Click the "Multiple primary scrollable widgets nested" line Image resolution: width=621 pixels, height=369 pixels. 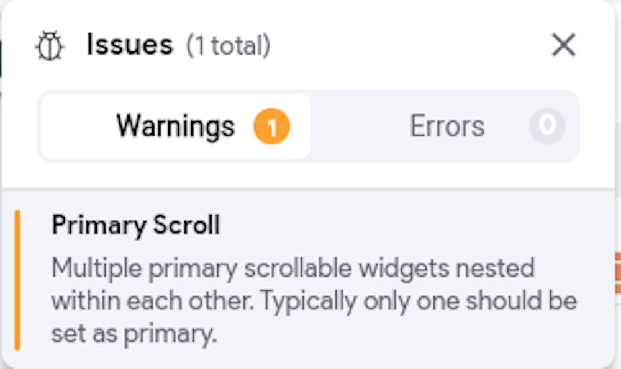tap(292, 269)
